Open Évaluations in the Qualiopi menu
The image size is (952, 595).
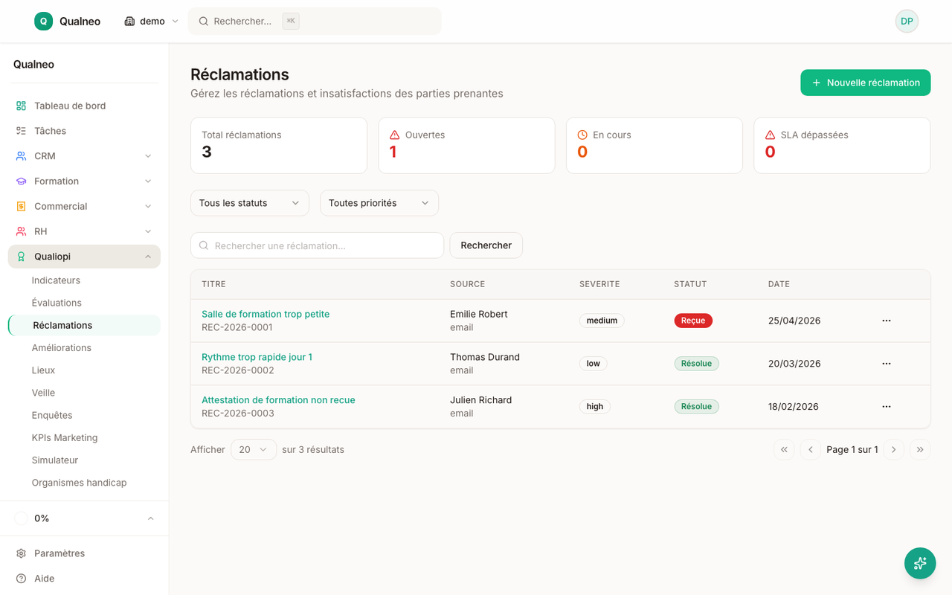57,303
